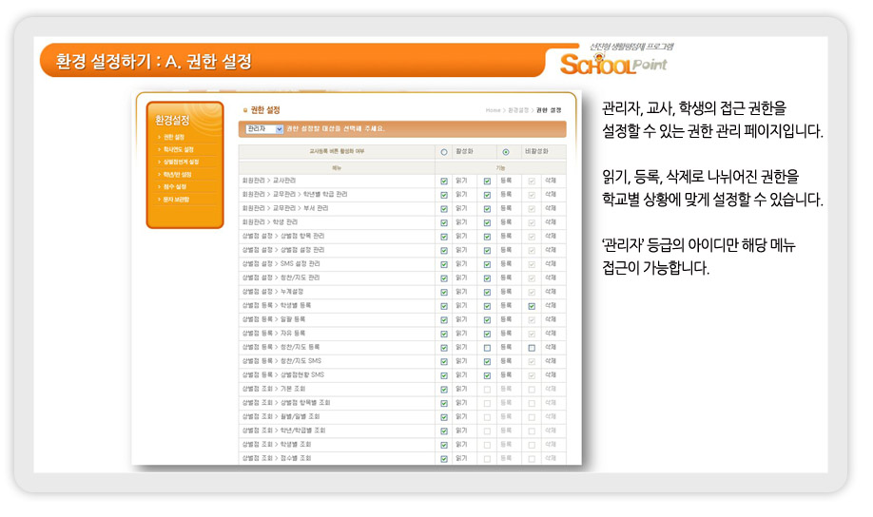Uncheck 읽기 for 회원관리 > 교사관리
The height and width of the screenshot is (517, 873).
(444, 181)
